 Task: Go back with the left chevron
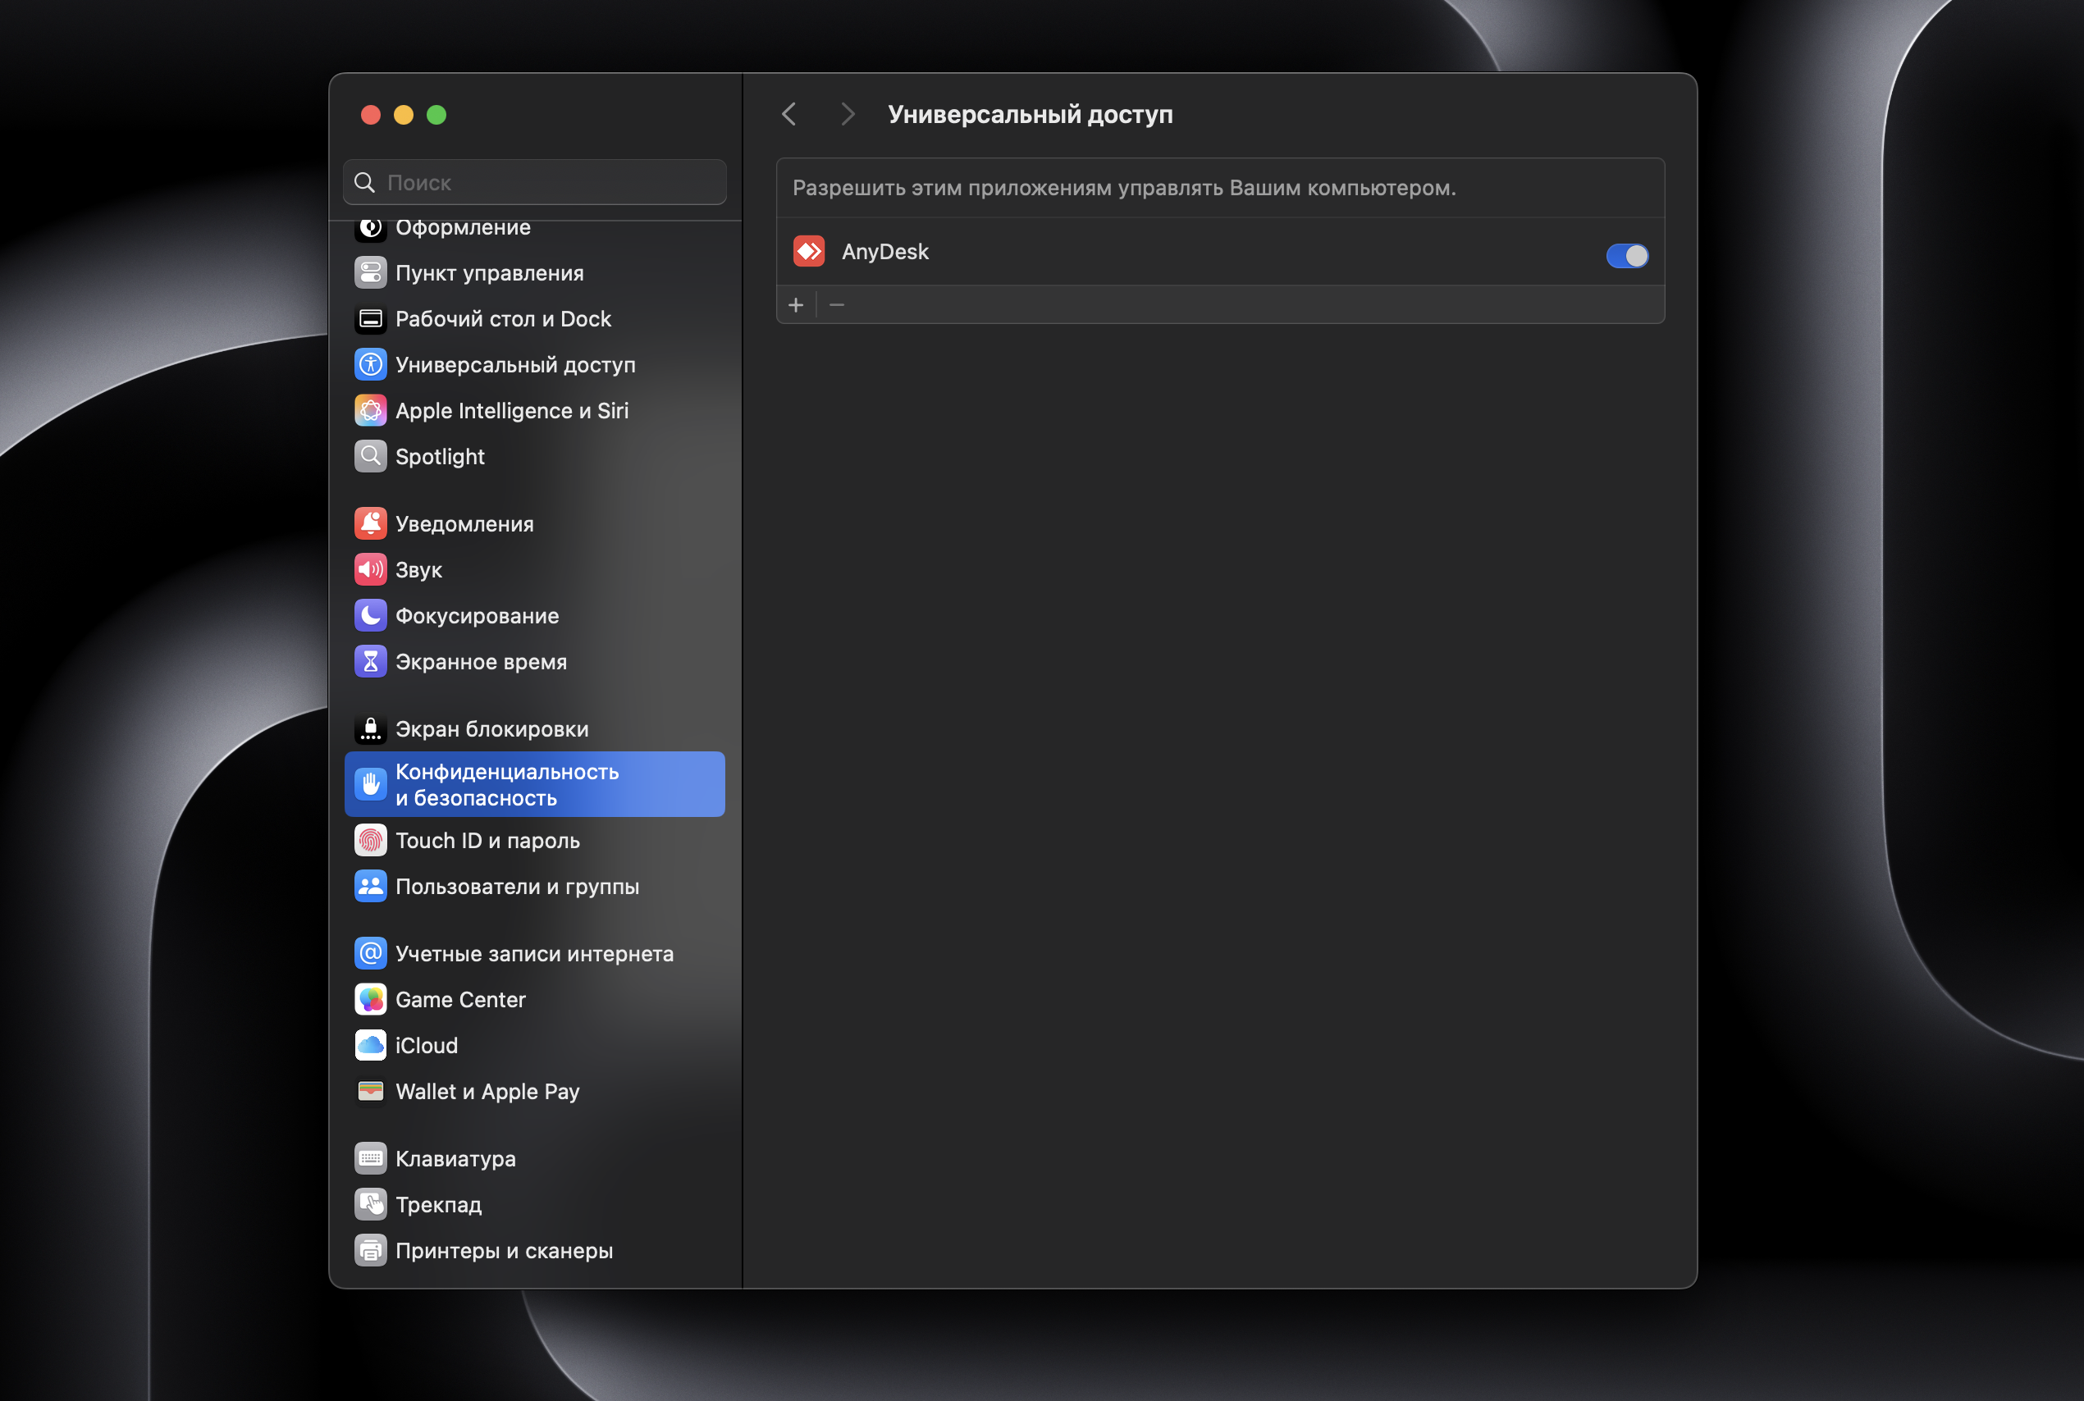click(789, 114)
